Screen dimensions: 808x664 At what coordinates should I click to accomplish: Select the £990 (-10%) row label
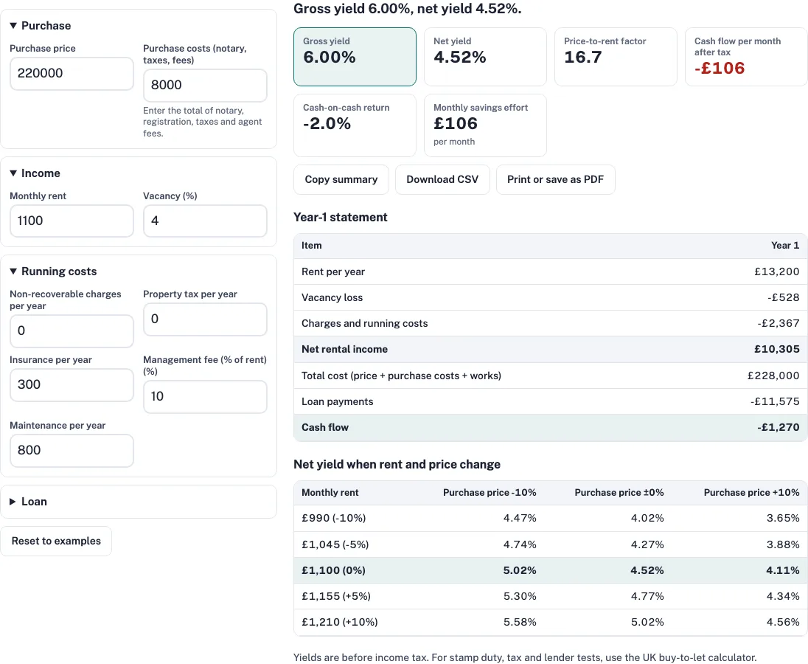pyautogui.click(x=333, y=518)
